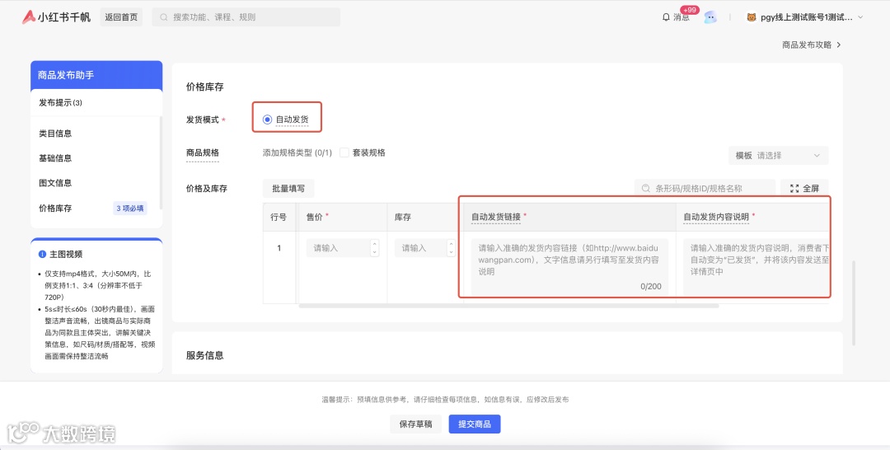This screenshot has width=890, height=450.
Task: Go to 基础信息 section
Action: click(55, 158)
